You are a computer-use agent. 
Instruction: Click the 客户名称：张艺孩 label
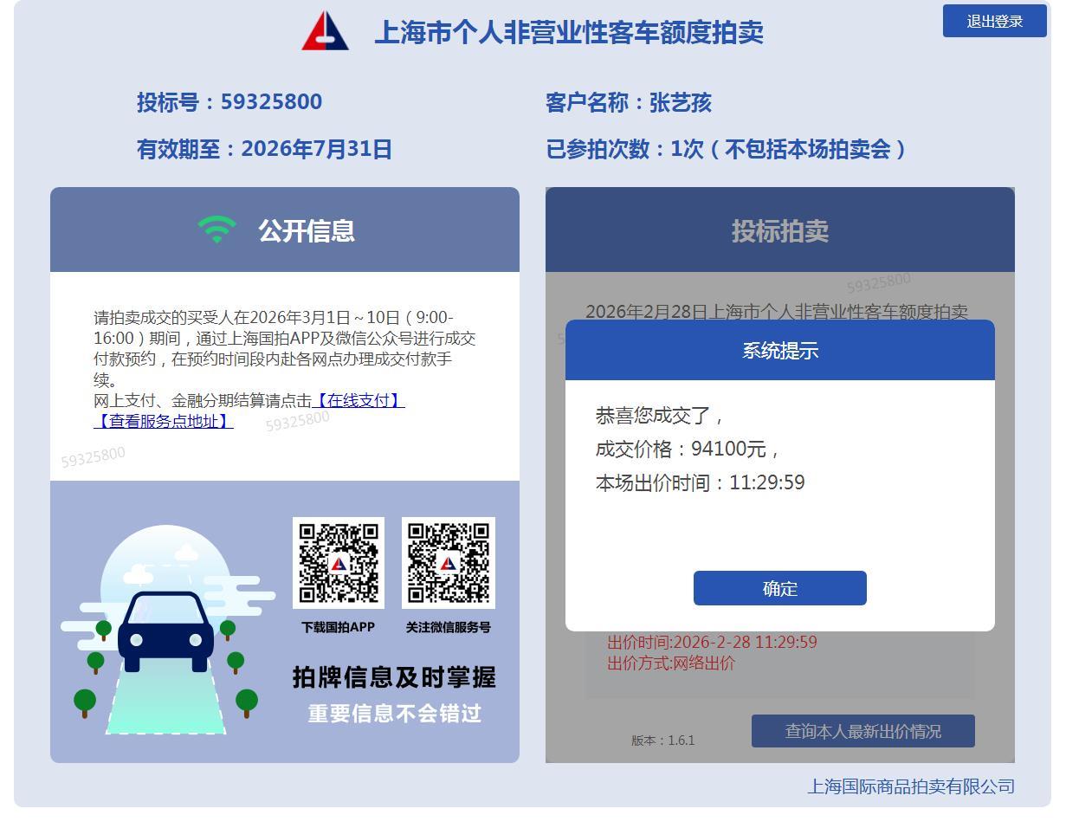click(628, 103)
